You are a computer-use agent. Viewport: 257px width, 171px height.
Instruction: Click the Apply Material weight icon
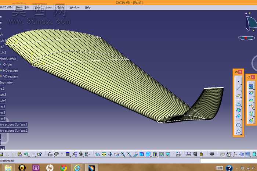[x=201, y=154]
